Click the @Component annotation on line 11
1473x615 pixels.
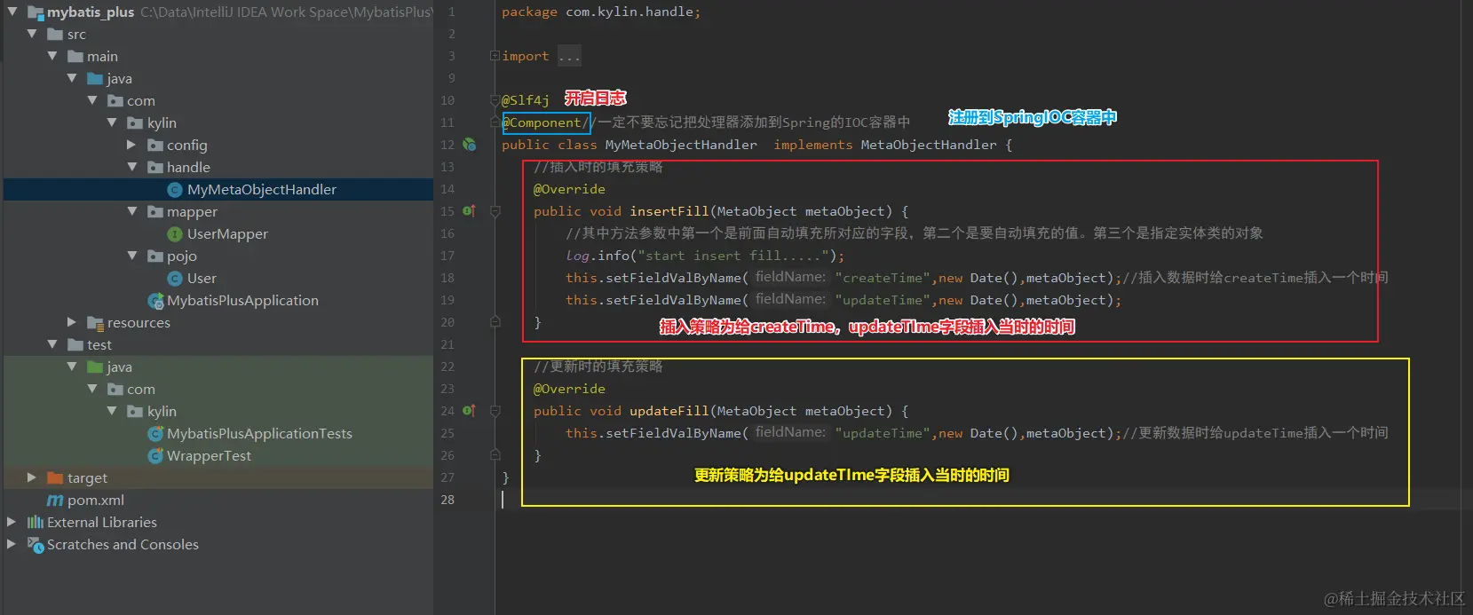pos(542,122)
